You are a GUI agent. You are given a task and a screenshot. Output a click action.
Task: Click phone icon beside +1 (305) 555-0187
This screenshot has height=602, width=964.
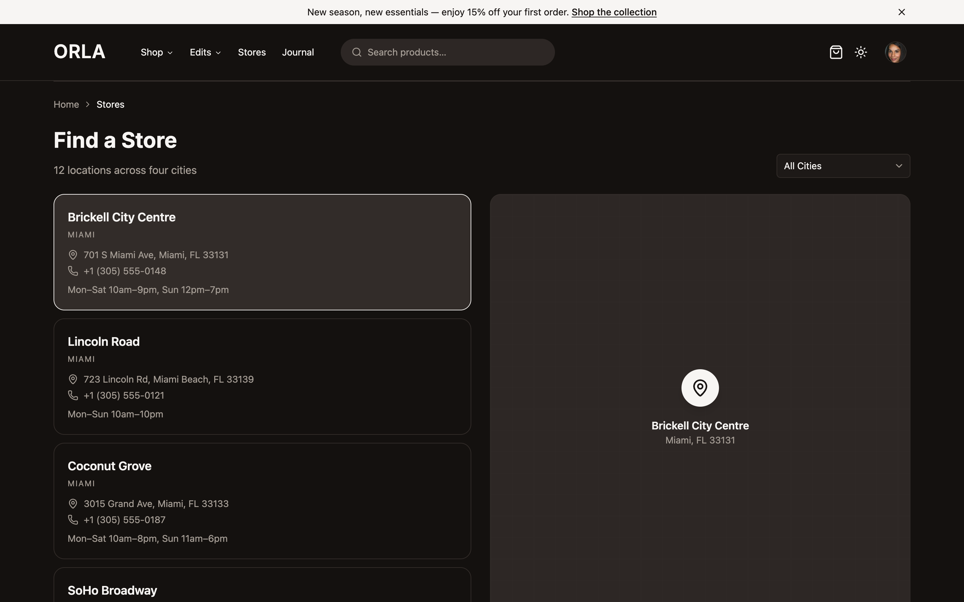73,520
